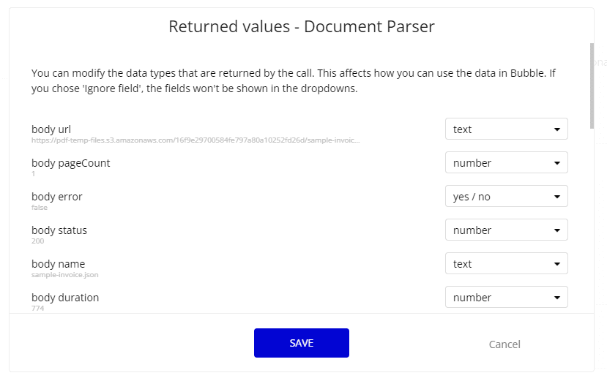
Task: Select the 'body error' field label
Action: pyautogui.click(x=56, y=197)
